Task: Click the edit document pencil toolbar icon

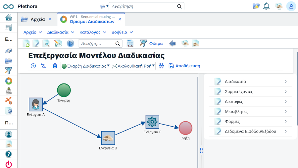Action: click(x=36, y=43)
